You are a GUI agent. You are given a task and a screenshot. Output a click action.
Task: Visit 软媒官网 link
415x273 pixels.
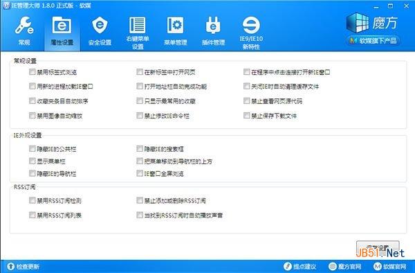click(390, 266)
